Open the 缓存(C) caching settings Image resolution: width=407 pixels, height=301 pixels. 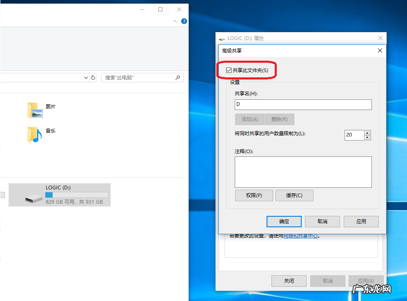(294, 195)
